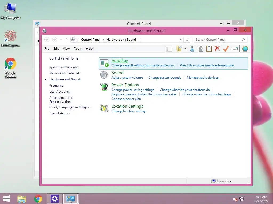Viewport: 273px width, 204px height.
Task: Click the red X Delete toolbar icon
Action: tap(217, 49)
